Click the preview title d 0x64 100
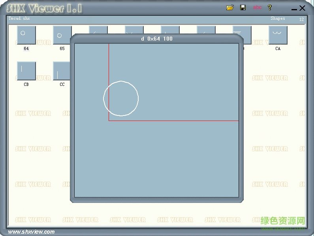The width and height of the screenshot is (314, 236). point(157,39)
